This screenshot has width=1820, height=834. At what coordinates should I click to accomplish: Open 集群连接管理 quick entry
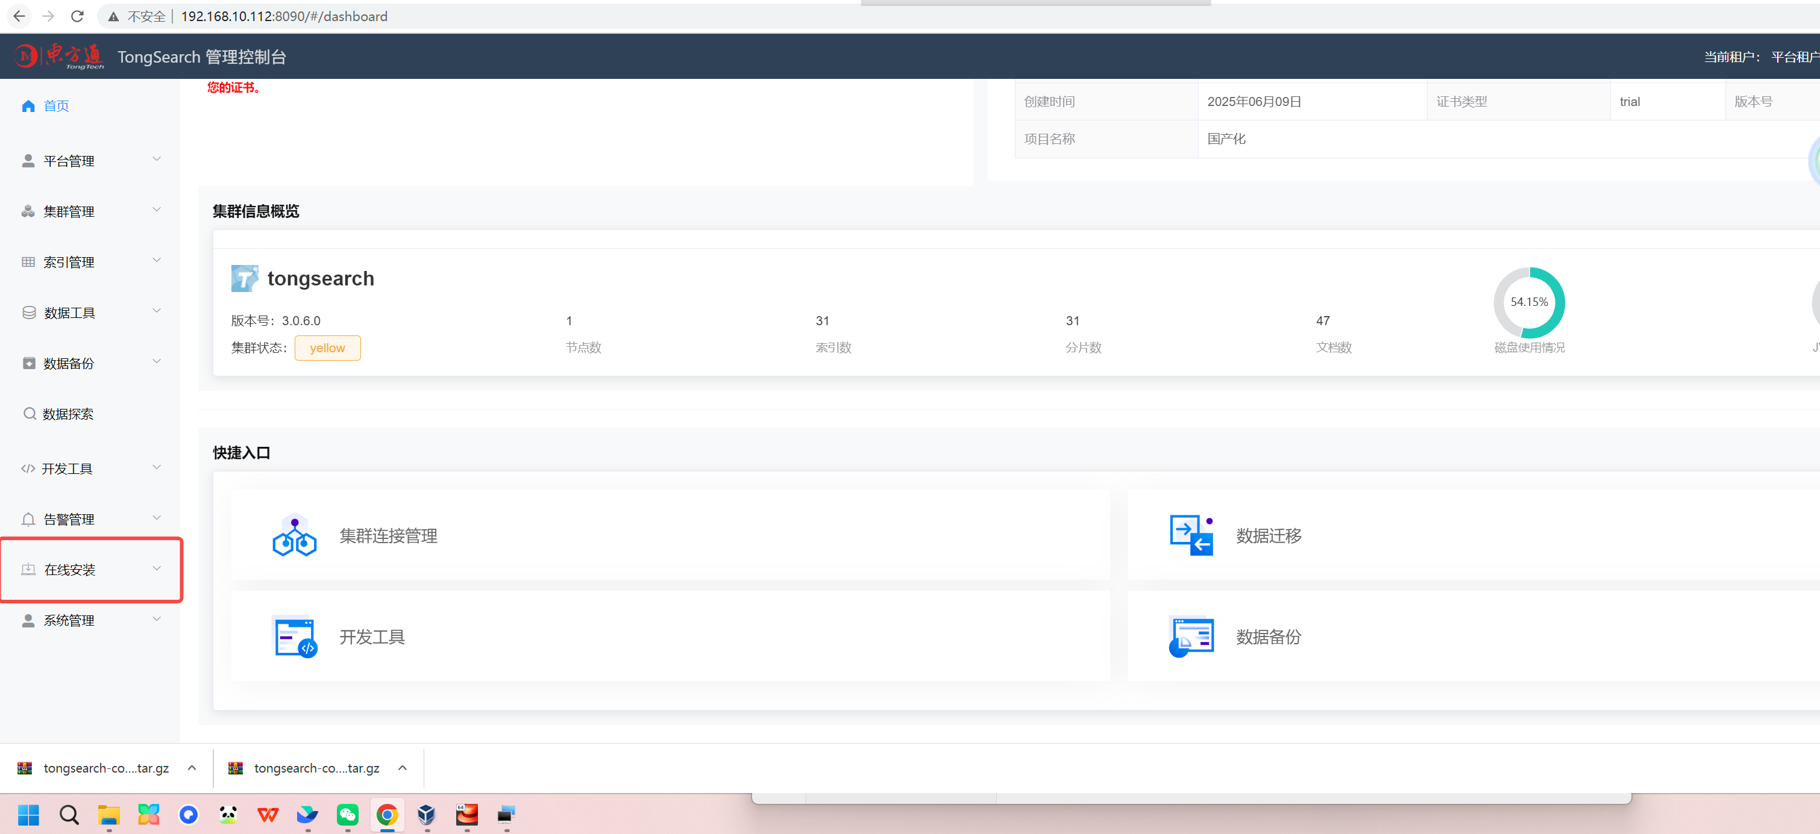point(670,535)
